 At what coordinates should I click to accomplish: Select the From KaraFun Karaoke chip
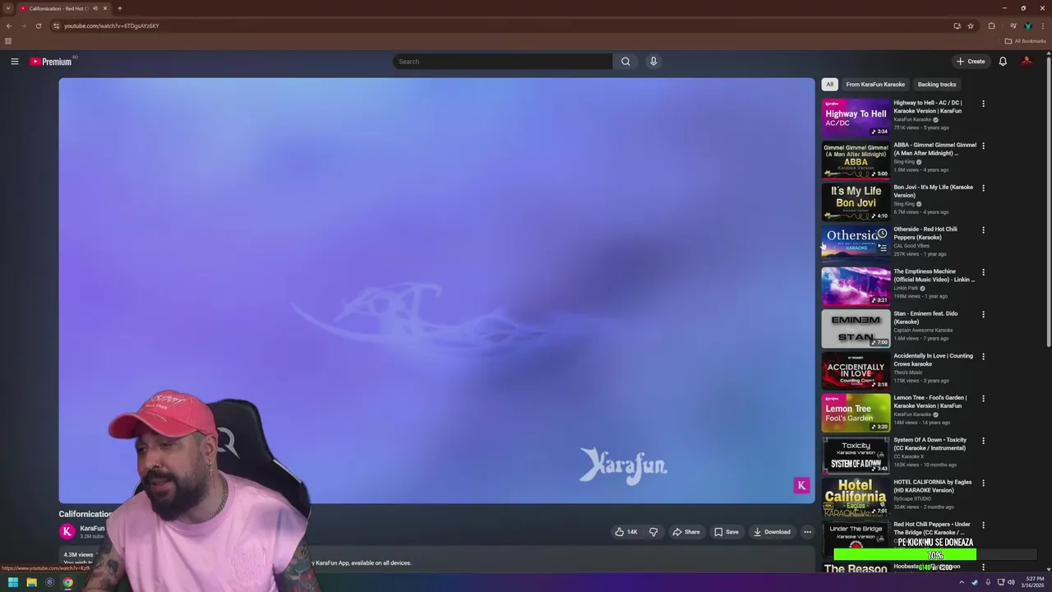pyautogui.click(x=875, y=84)
